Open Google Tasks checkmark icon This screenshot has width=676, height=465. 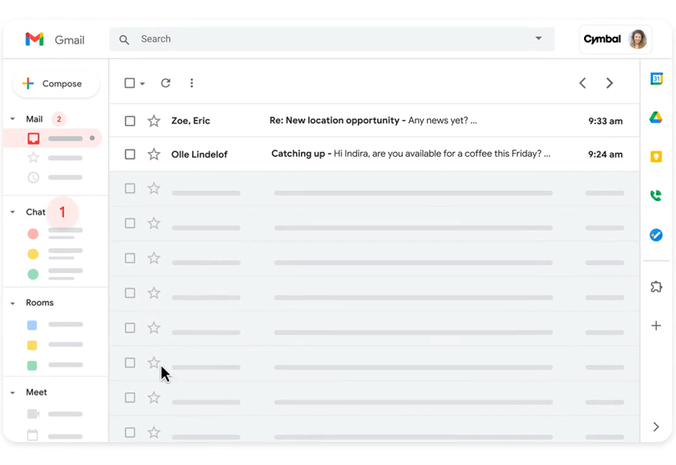tap(655, 235)
